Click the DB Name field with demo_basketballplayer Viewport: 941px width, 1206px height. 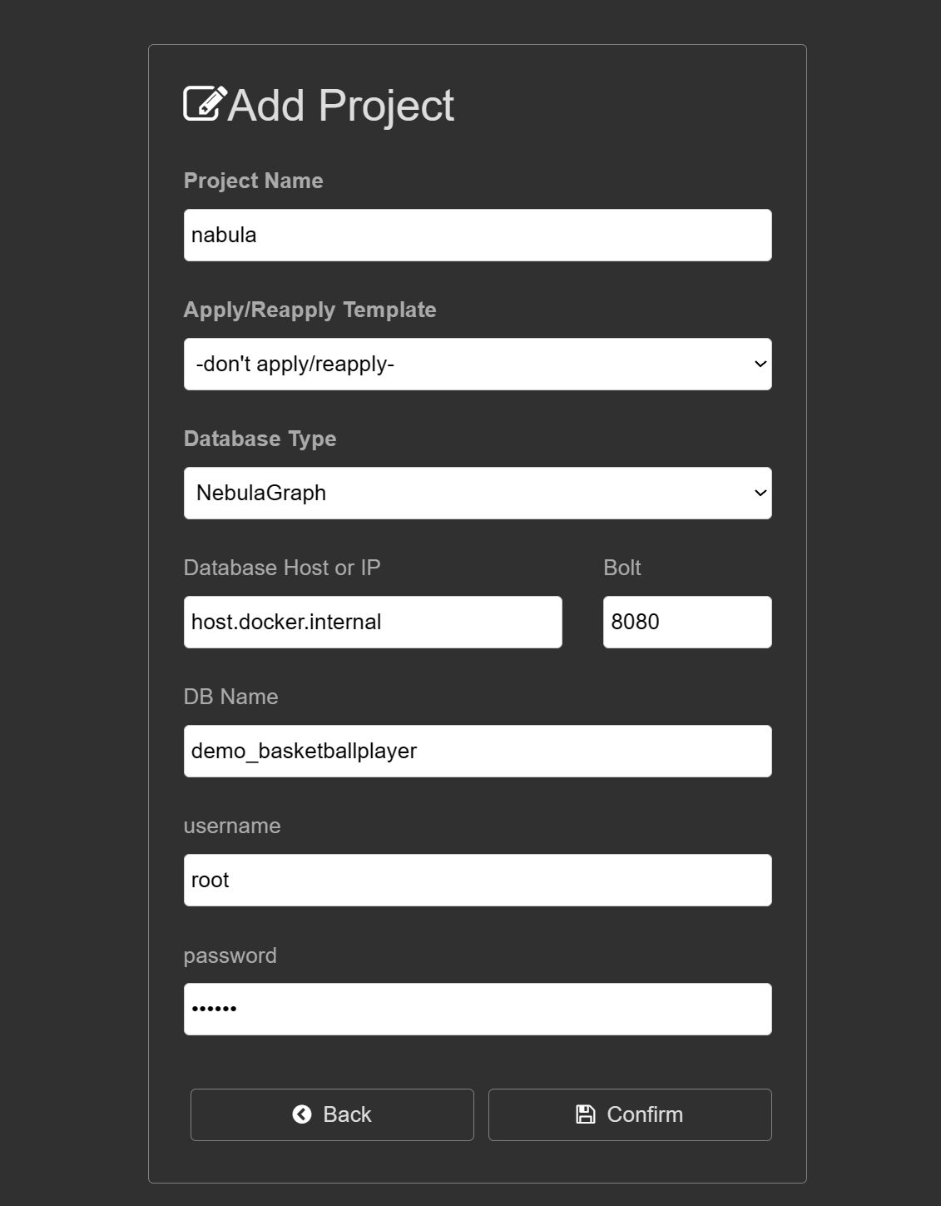point(478,751)
